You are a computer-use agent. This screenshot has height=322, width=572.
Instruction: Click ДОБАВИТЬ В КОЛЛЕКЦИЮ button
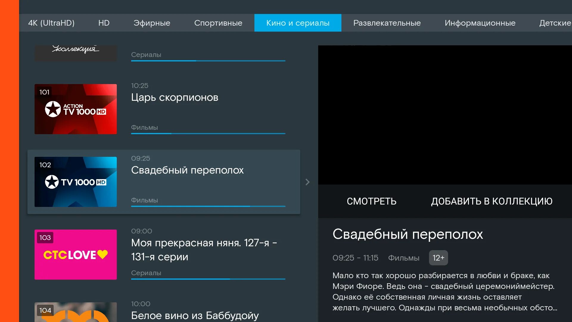click(x=492, y=201)
